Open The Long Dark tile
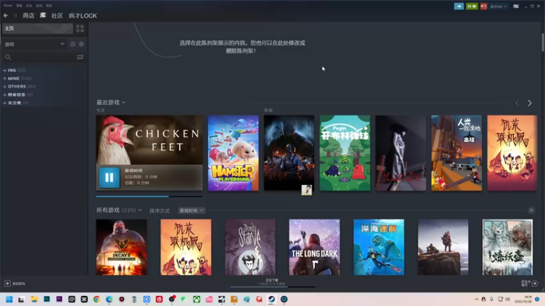The image size is (545, 306). pyautogui.click(x=315, y=247)
